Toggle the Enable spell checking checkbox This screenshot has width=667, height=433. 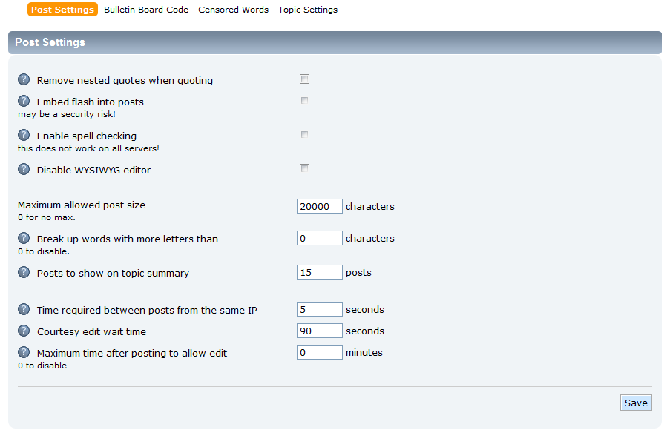click(x=304, y=135)
